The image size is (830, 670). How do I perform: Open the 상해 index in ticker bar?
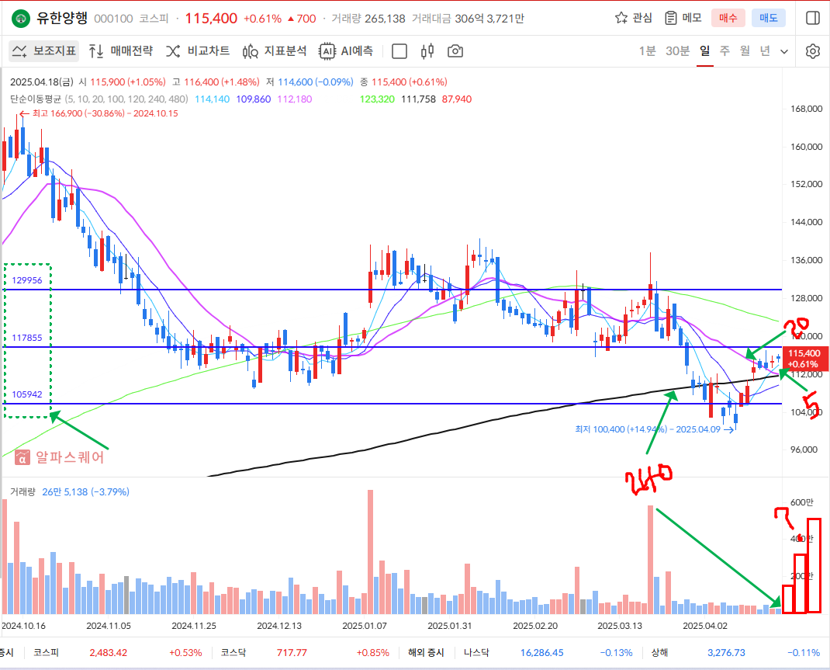click(659, 652)
